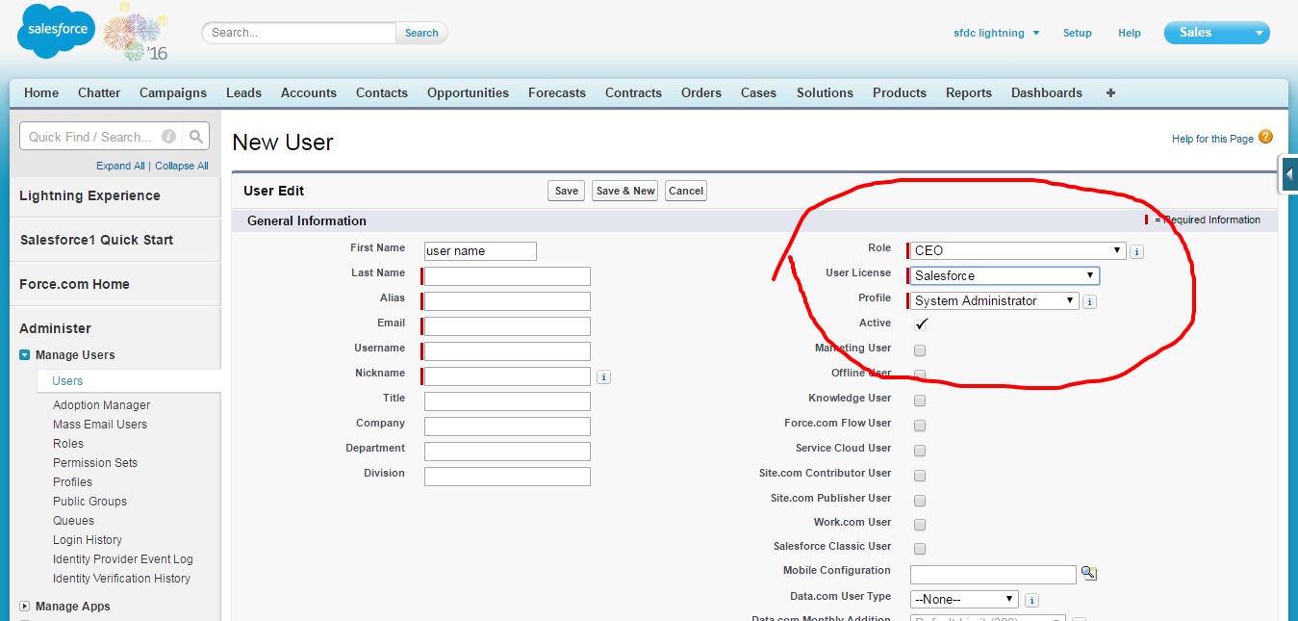
Task: Enable the Offline User checkbox
Action: [920, 375]
